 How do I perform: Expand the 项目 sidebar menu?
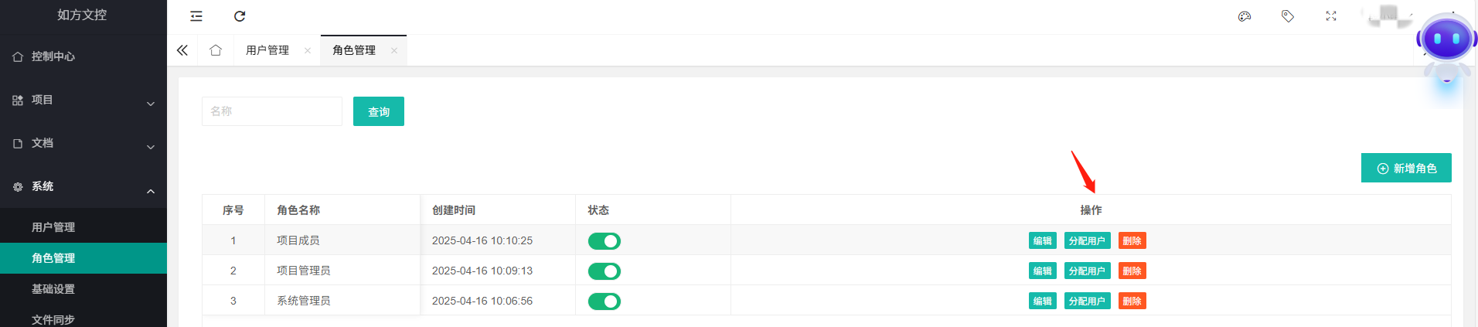click(x=83, y=100)
